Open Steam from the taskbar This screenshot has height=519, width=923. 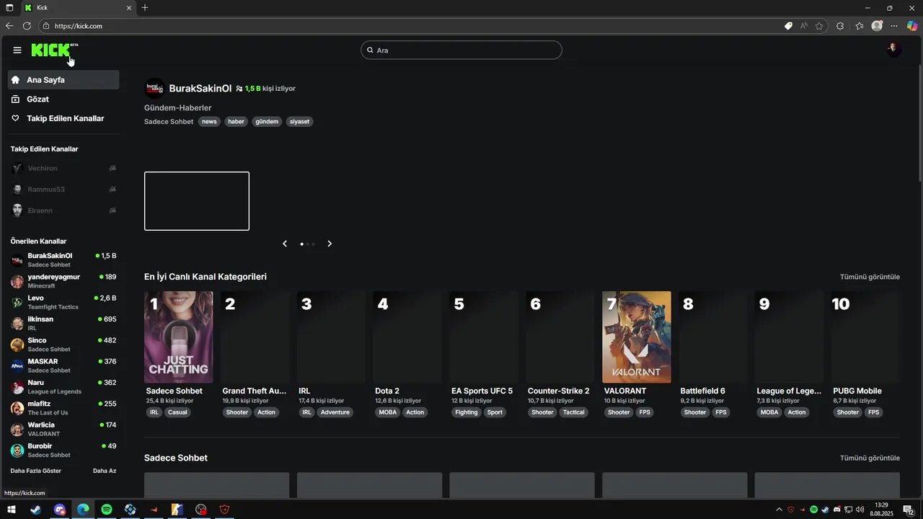tap(35, 510)
